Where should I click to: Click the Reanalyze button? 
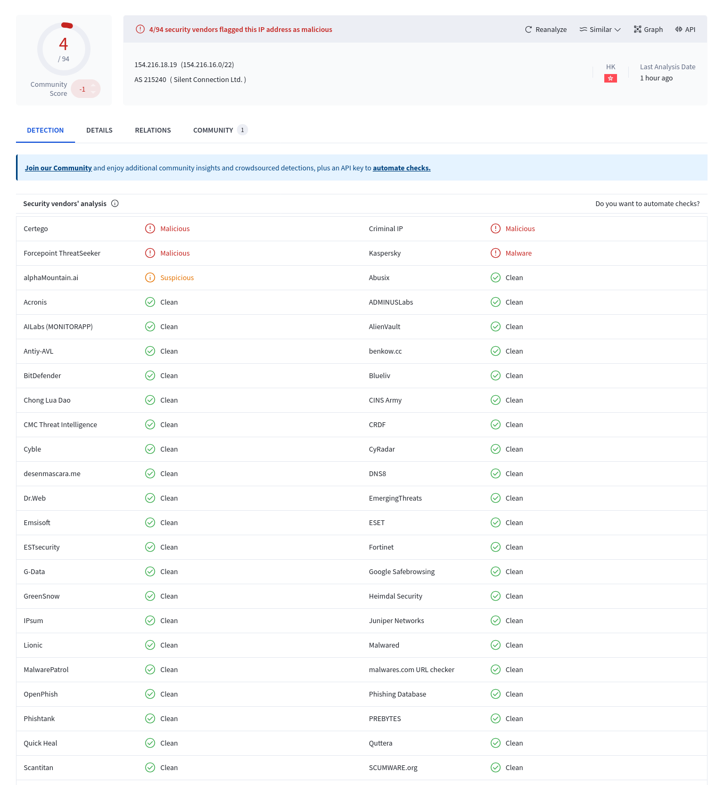coord(546,29)
